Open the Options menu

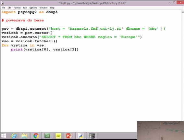33,8
